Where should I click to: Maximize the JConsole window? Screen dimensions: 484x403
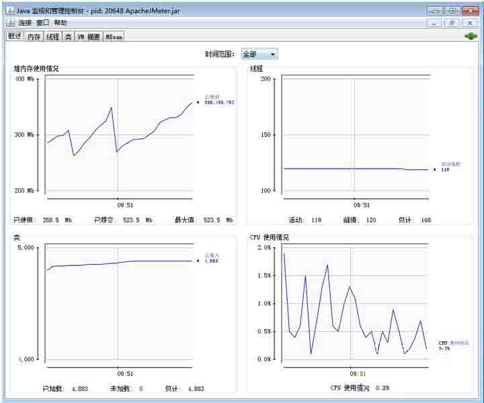[x=452, y=11]
